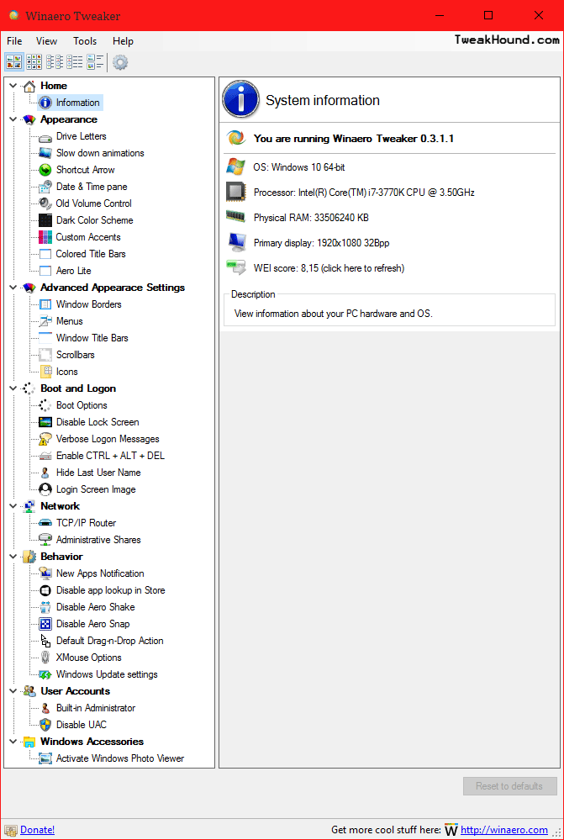This screenshot has height=840, width=564.
Task: Open the View menu
Action: [x=46, y=41]
